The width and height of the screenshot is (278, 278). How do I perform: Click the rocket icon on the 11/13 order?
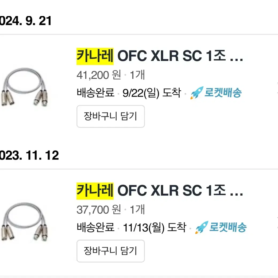coord(201,228)
